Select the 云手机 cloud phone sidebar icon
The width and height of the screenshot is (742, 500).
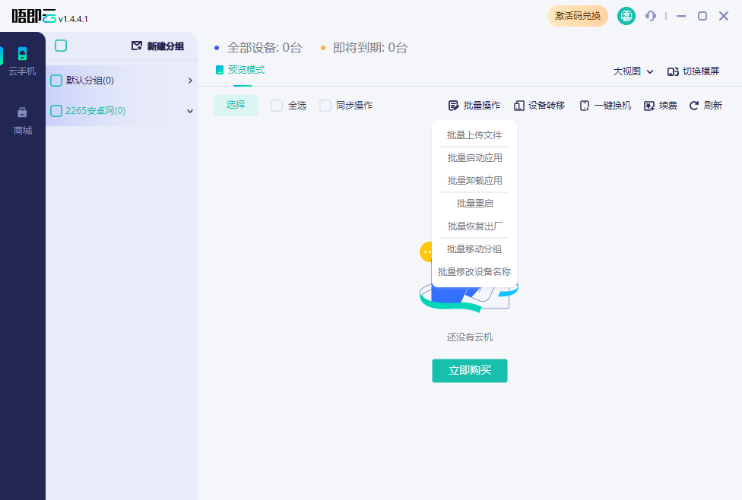click(22, 55)
